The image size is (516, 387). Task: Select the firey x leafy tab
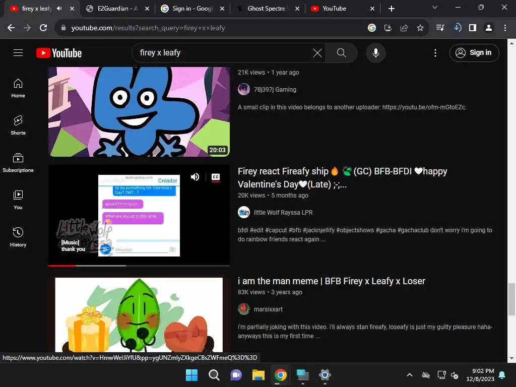coord(37,9)
